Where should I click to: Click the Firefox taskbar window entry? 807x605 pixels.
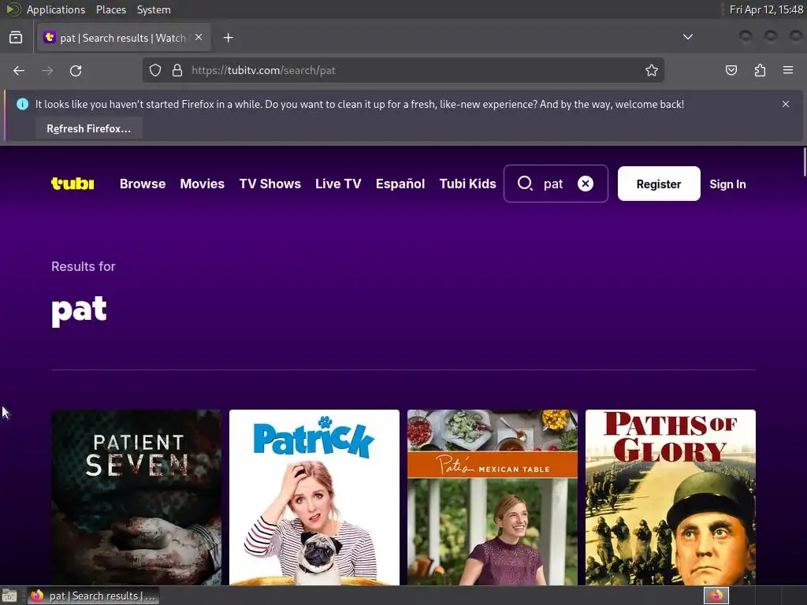tap(94, 596)
